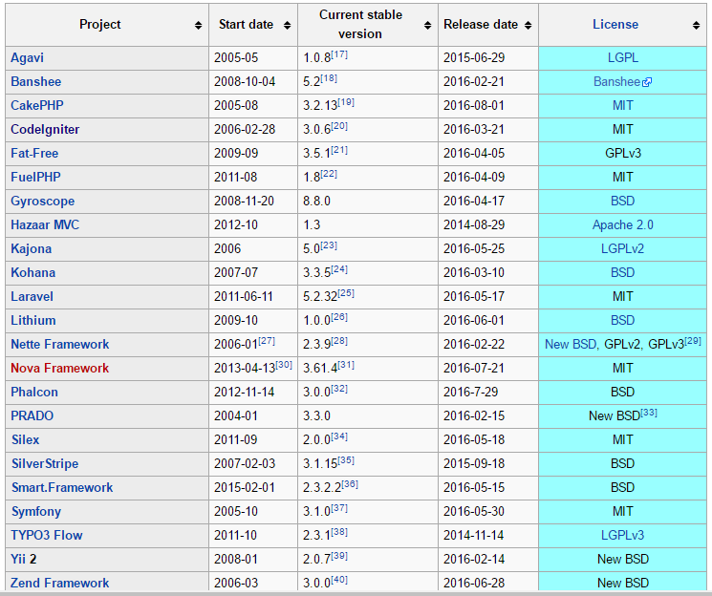Open the Yii project link
The width and height of the screenshot is (712, 596).
18,560
